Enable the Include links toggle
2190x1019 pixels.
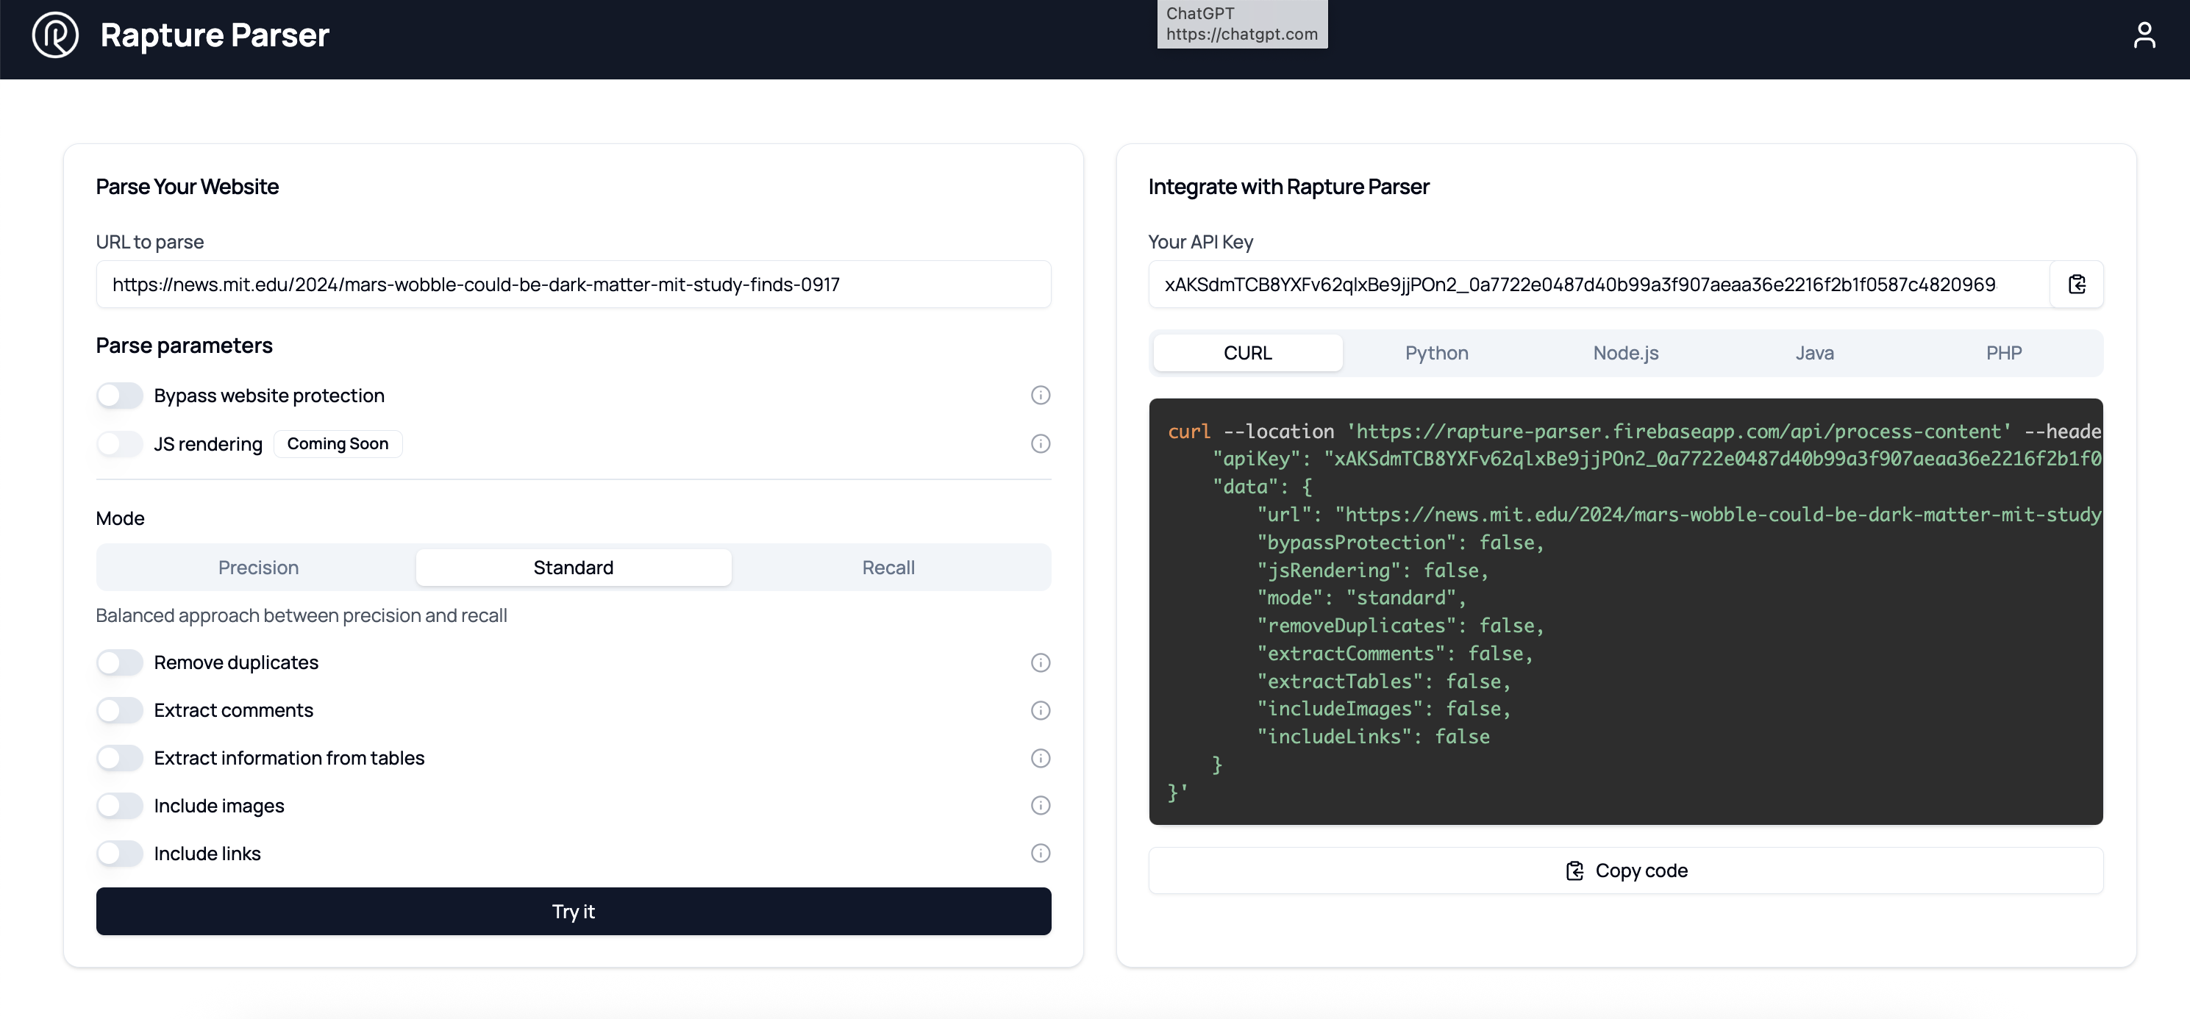point(119,854)
